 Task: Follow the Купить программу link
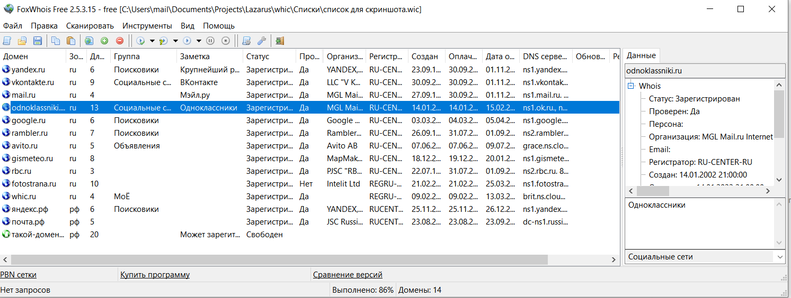(155, 275)
